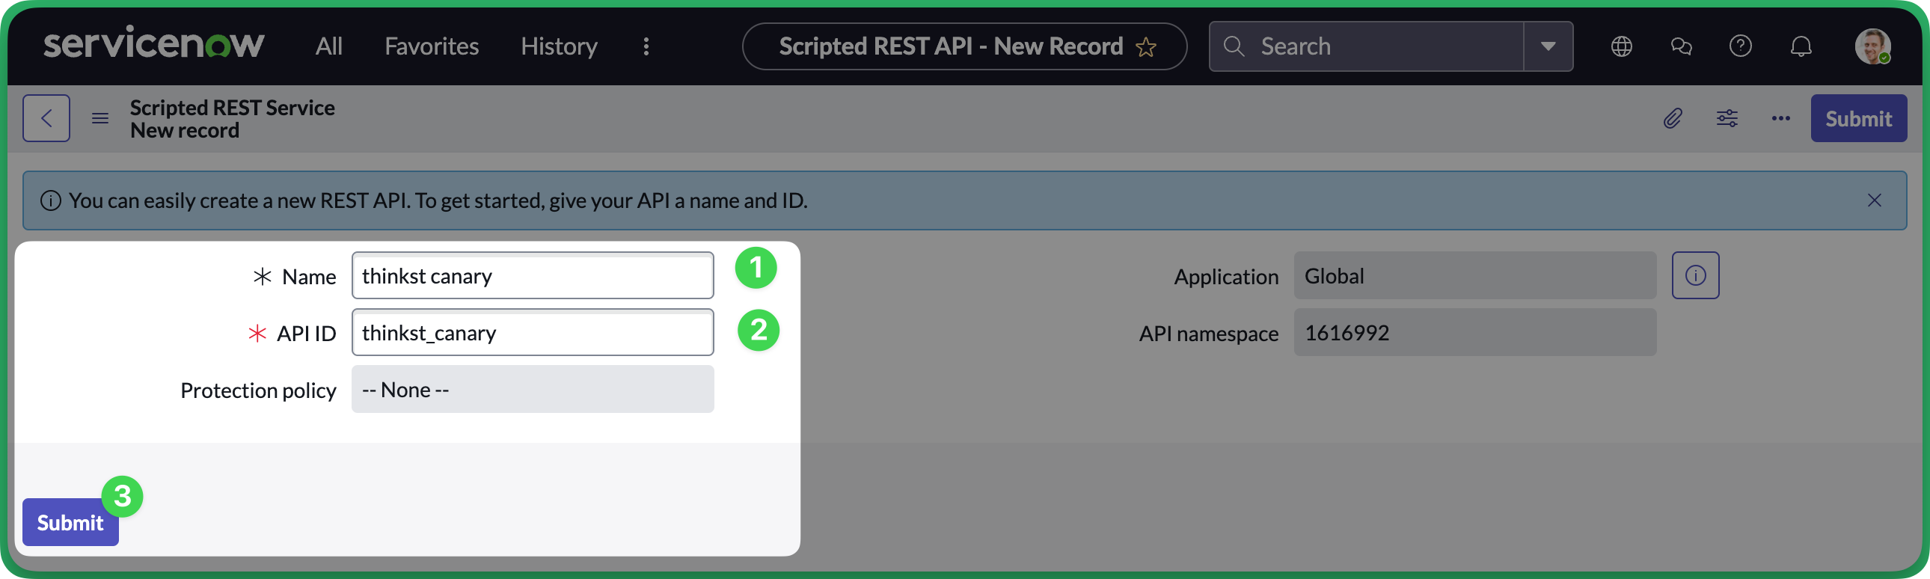The image size is (1930, 579).
Task: Open the globe scope picker icon
Action: pyautogui.click(x=1621, y=46)
